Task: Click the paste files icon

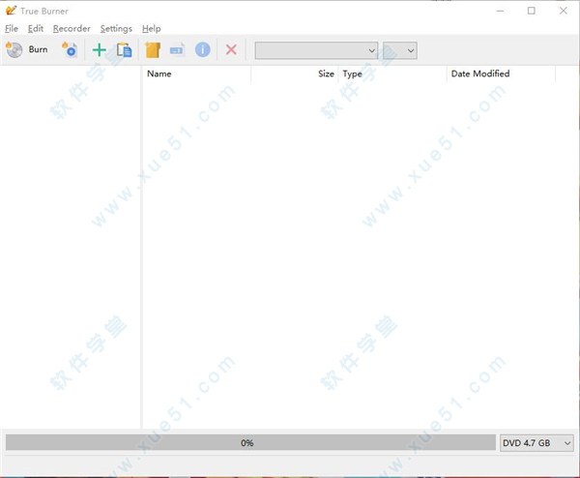Action: pyautogui.click(x=124, y=50)
